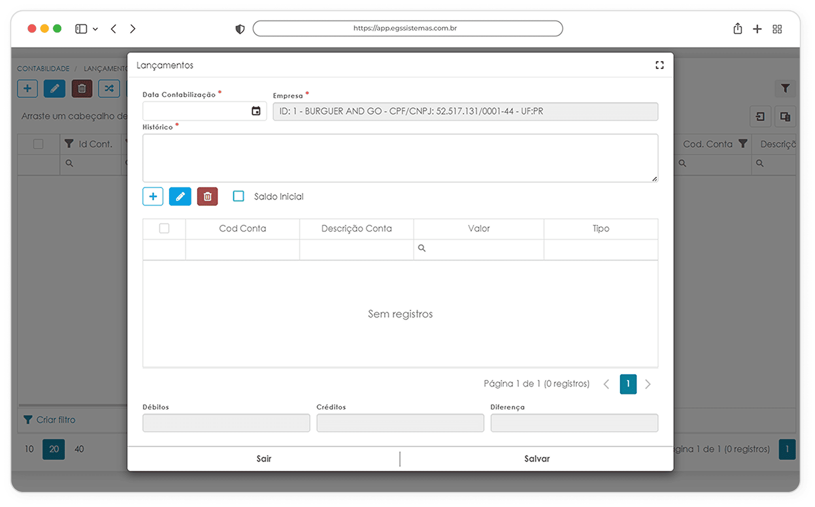
Task: Click the Tipo column header
Action: pos(601,228)
